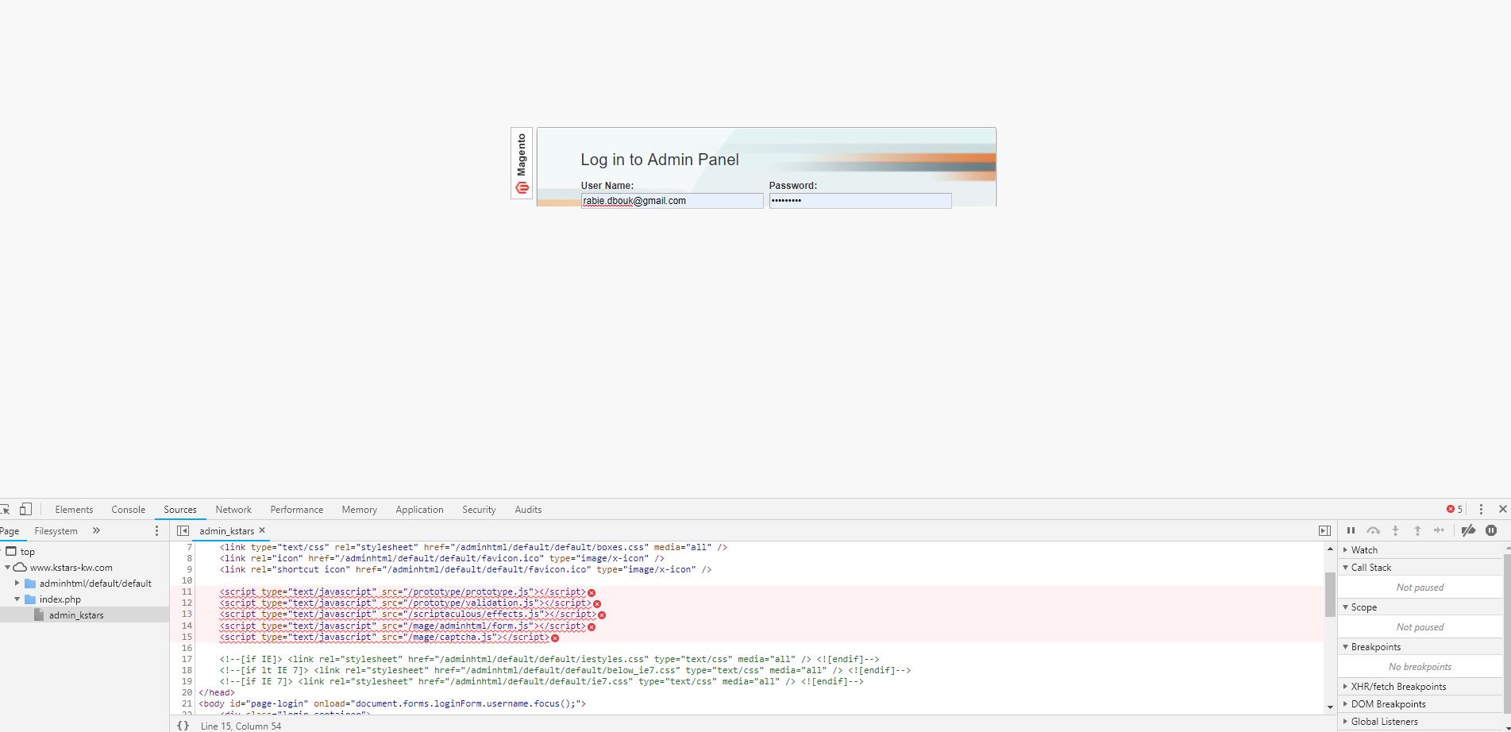Switch to the Network panel

233,509
